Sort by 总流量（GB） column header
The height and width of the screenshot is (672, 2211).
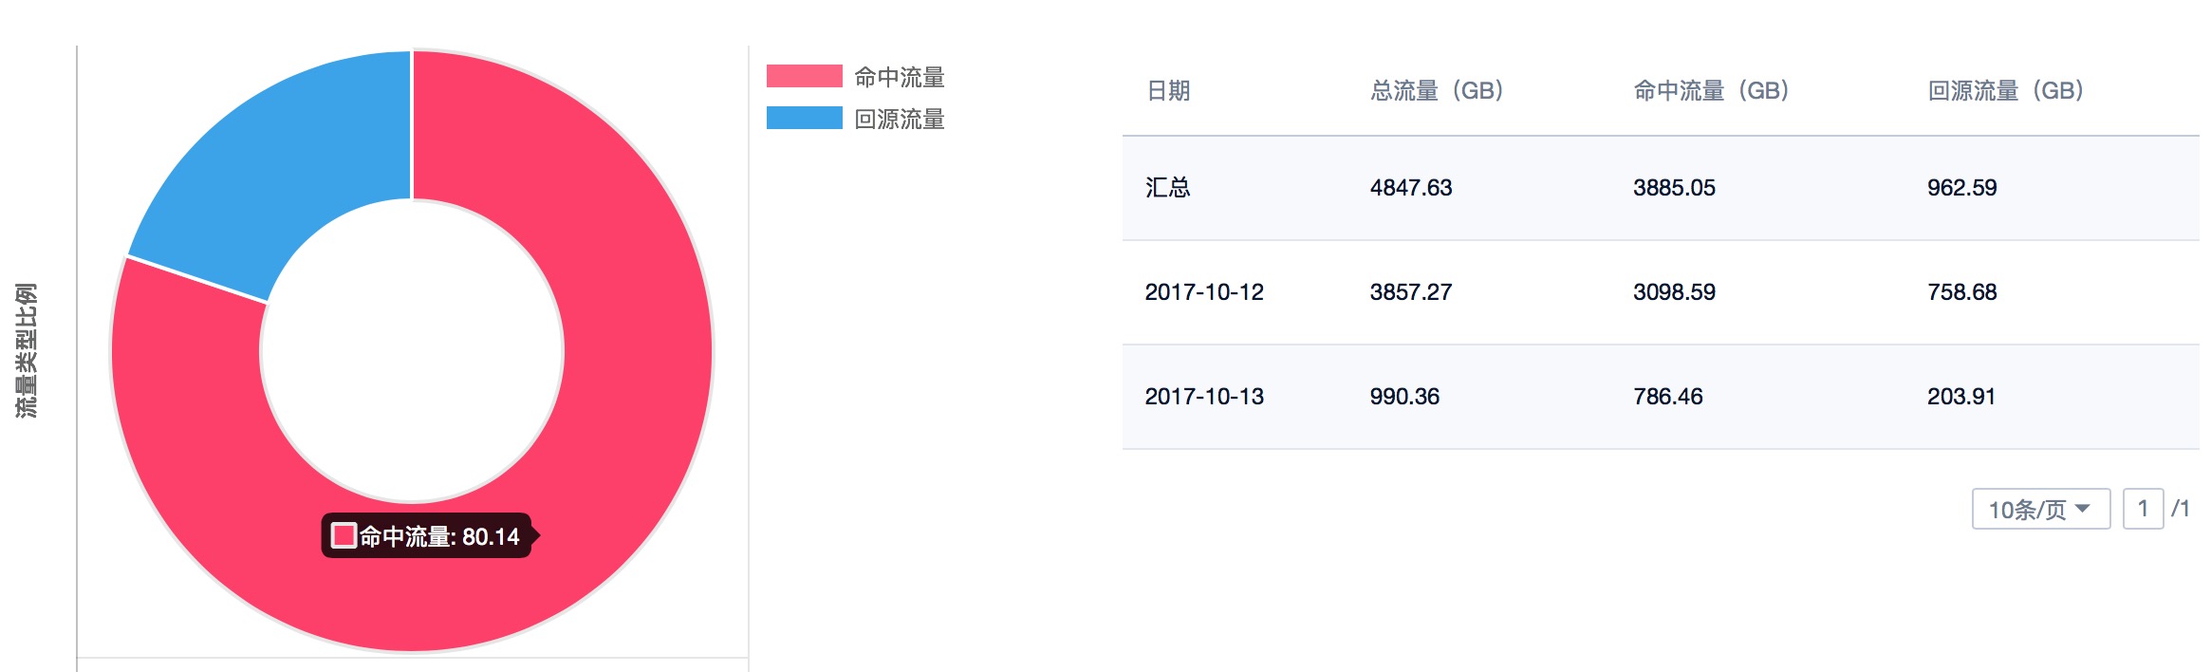(1437, 91)
